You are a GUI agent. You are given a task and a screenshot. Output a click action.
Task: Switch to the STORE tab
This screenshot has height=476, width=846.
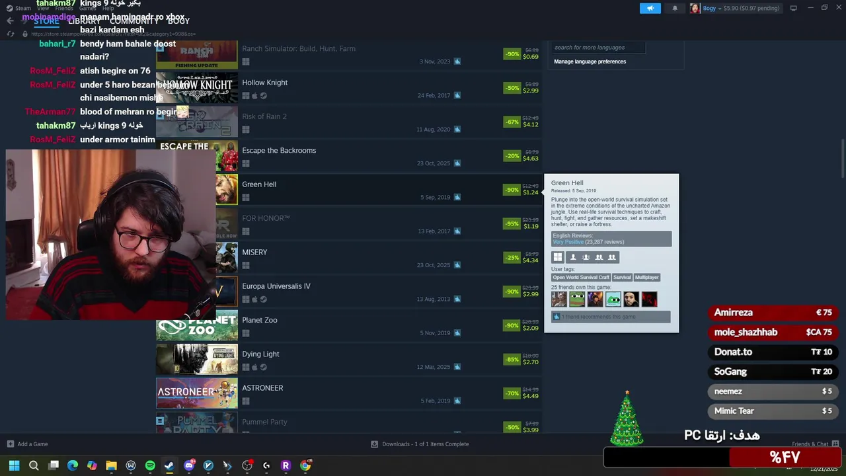tap(46, 20)
